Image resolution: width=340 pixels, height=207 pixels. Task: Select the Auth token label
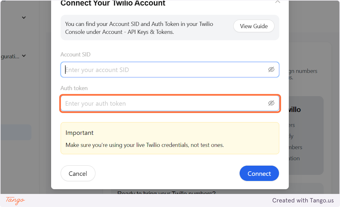(x=74, y=88)
